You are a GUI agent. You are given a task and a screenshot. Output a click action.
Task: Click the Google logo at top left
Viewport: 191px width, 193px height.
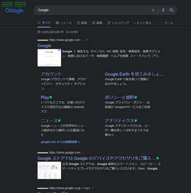14,10
